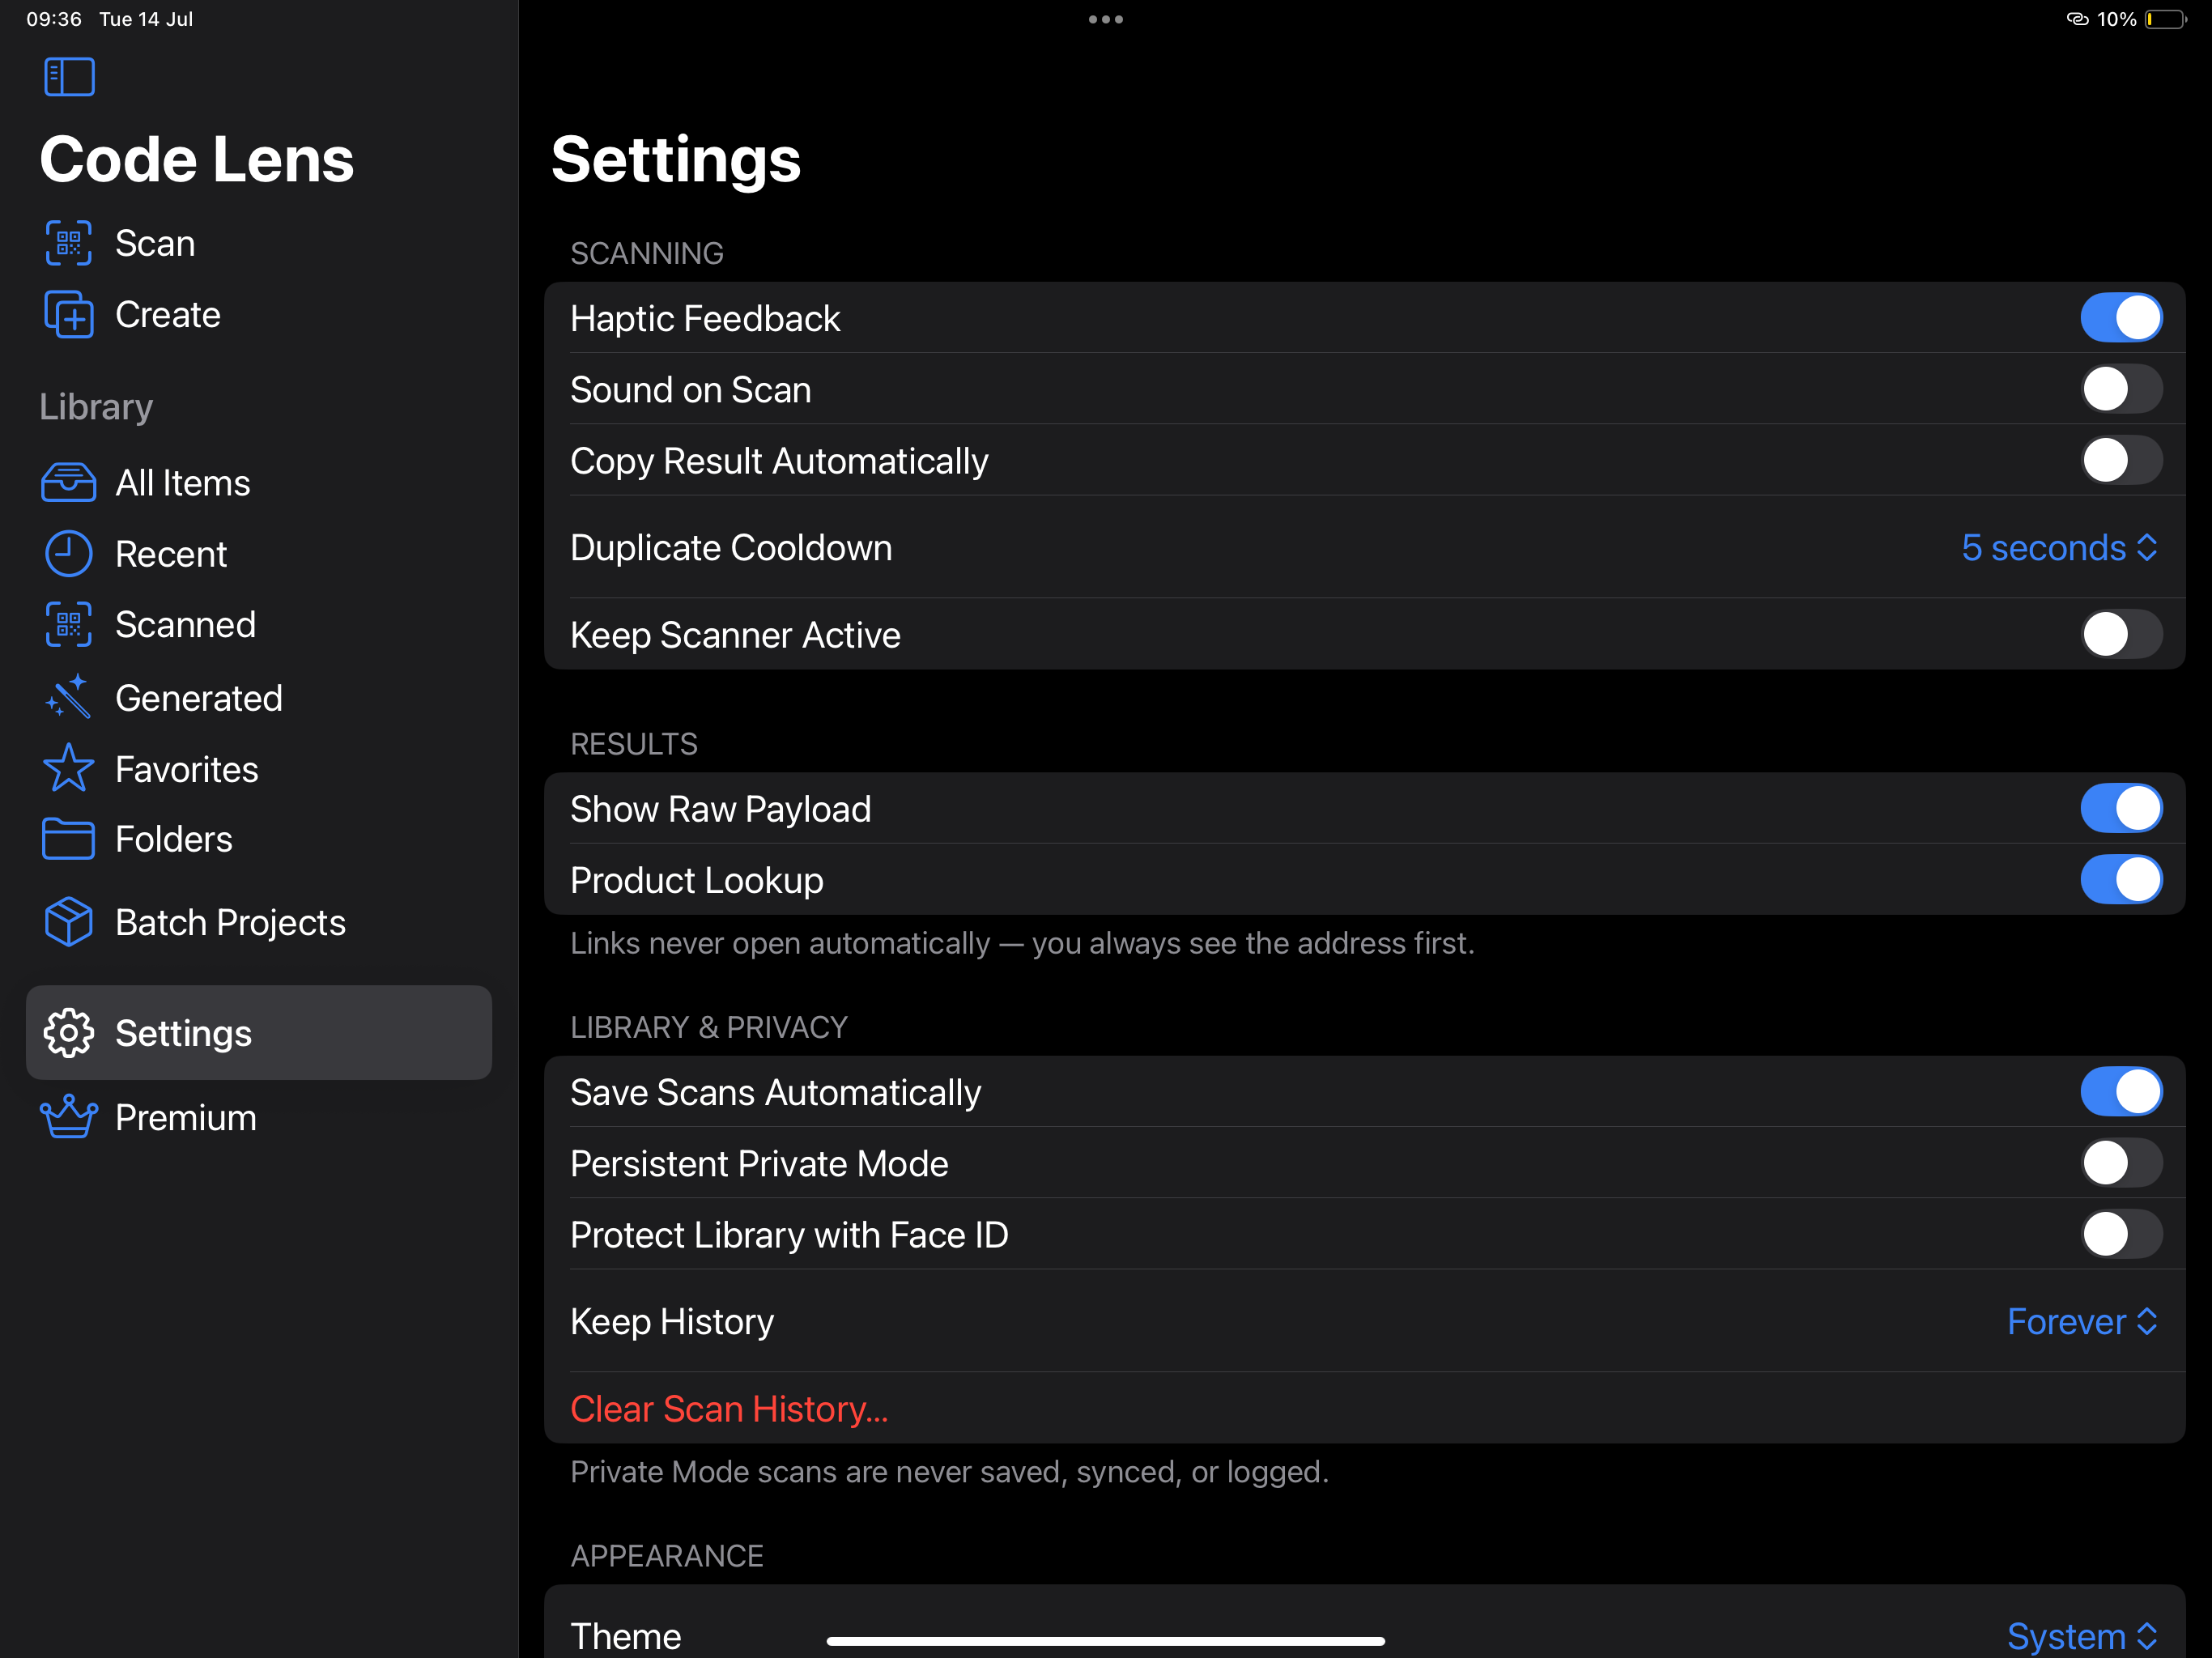2212x1658 pixels.
Task: Select Generated in the sidebar
Action: click(259, 698)
